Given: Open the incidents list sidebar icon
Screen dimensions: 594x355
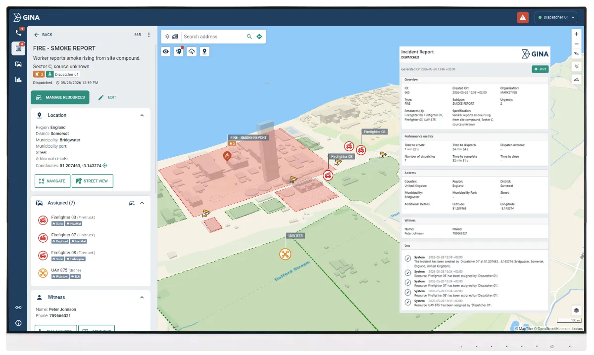Looking at the screenshot, I should 18,48.
